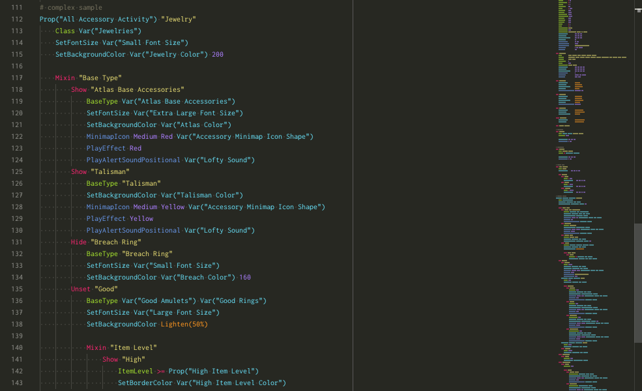Click BaseType on line 119

[x=102, y=102]
